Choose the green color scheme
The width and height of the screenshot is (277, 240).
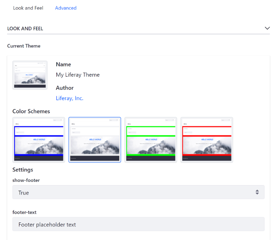pos(151,140)
